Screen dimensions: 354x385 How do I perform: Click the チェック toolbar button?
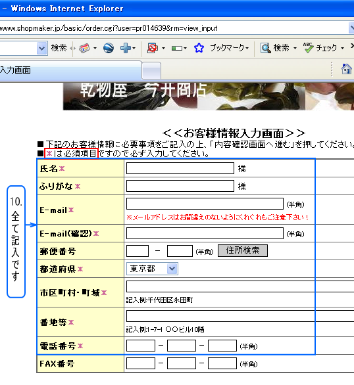(x=326, y=48)
